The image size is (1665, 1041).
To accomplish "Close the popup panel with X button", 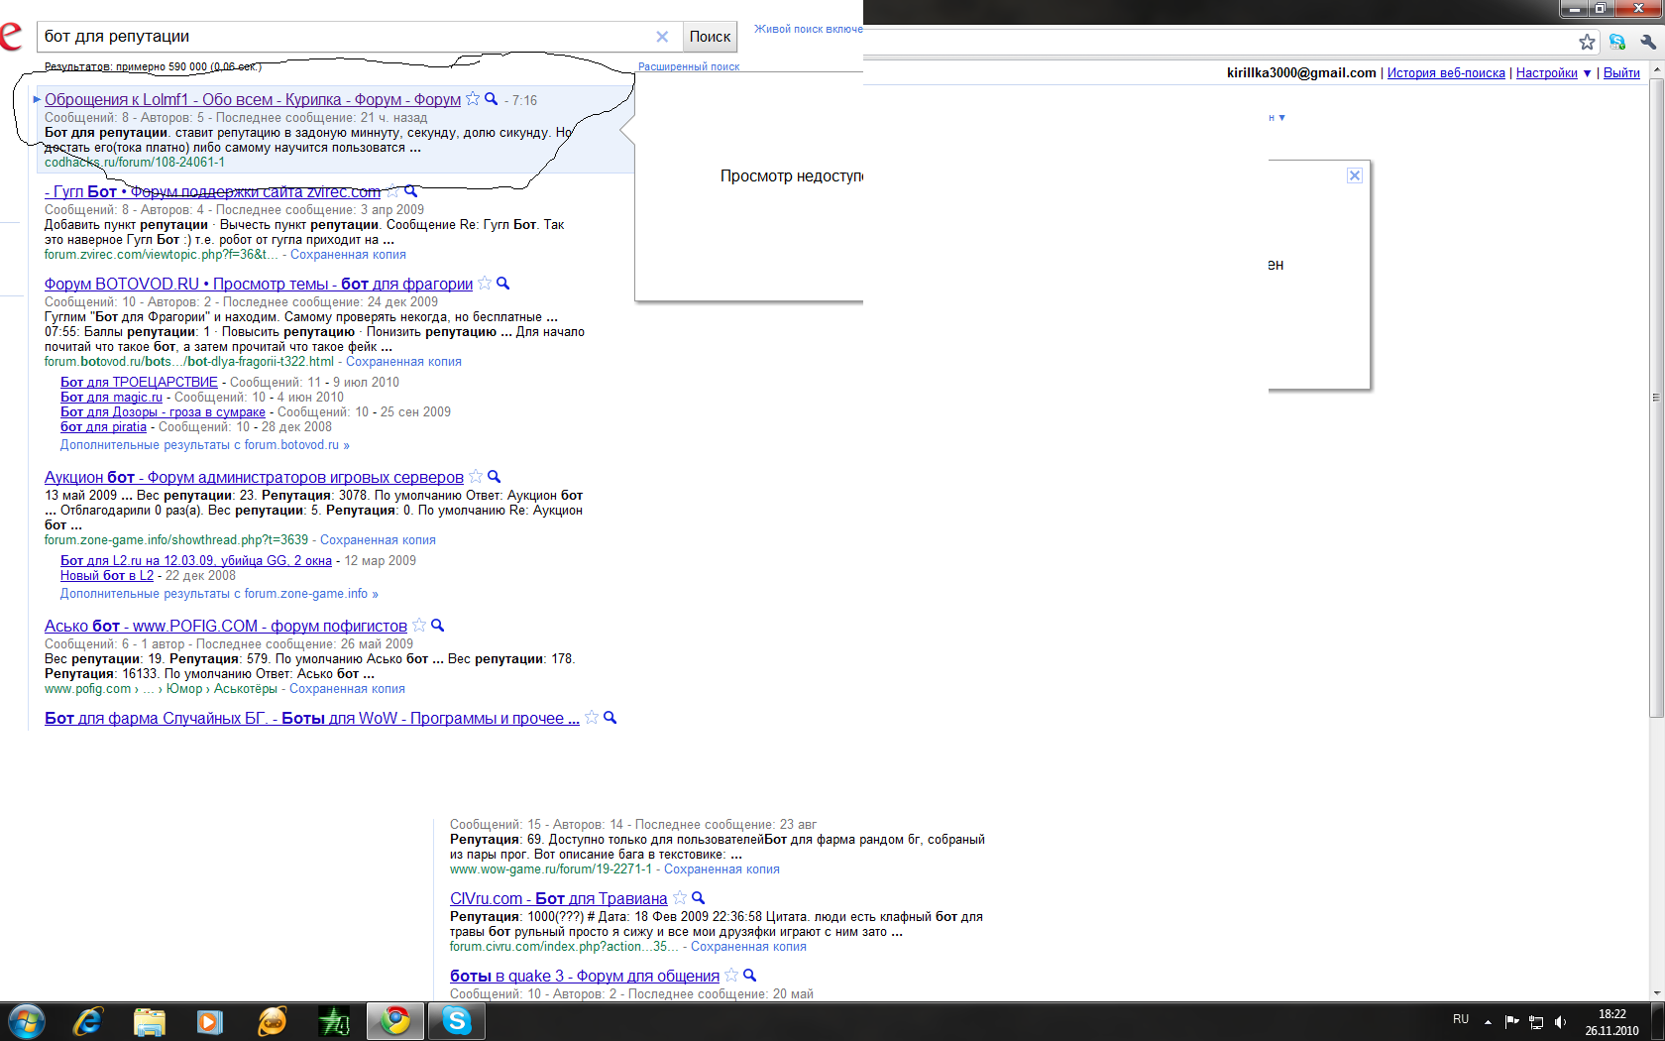I will (x=1355, y=175).
